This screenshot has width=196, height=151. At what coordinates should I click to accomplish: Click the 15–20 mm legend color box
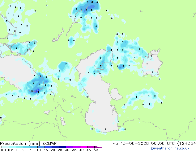click(48, 147)
